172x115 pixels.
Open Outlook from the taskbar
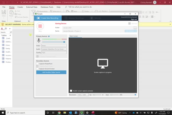click(x=70, y=113)
